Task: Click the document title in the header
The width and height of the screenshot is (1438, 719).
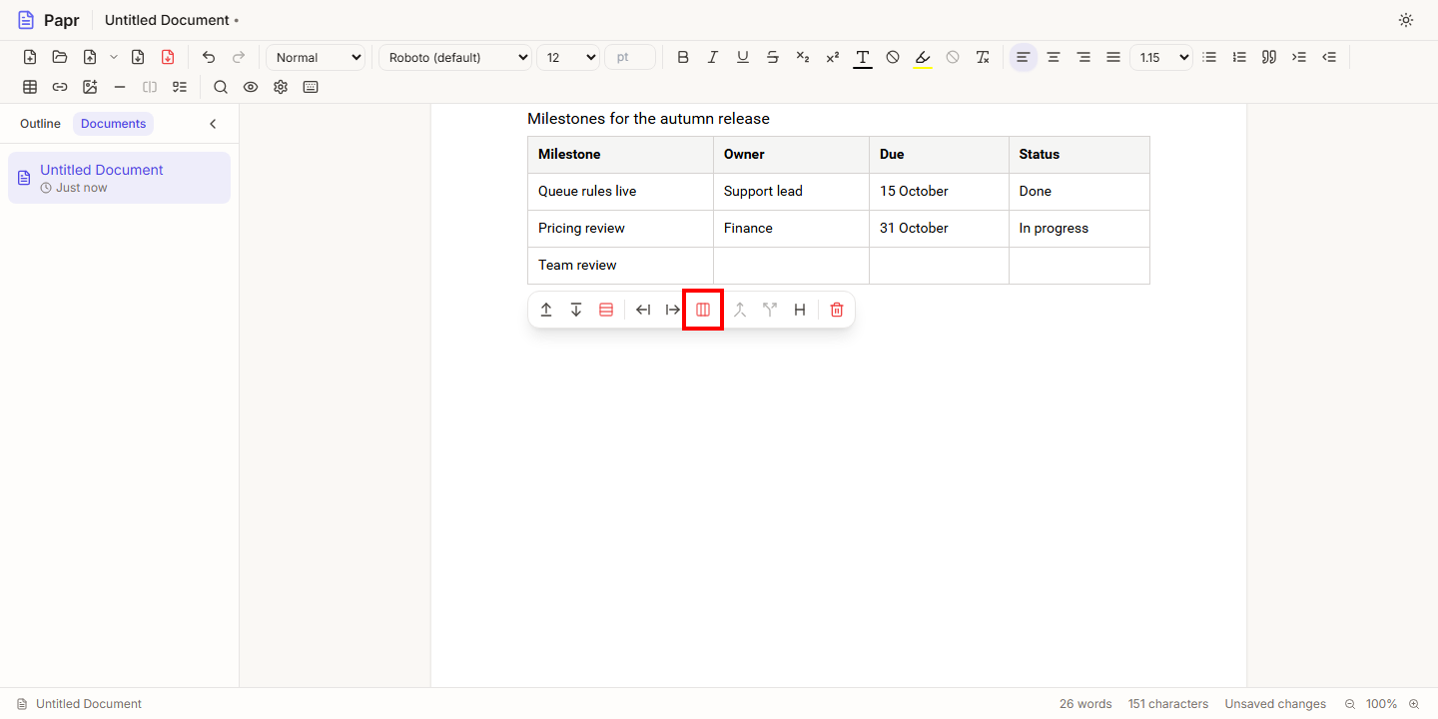Action: click(167, 20)
